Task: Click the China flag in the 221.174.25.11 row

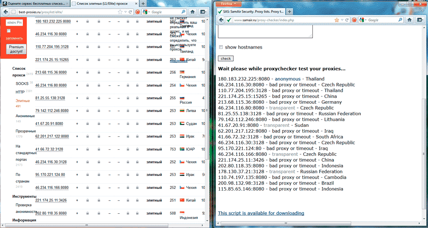Action: pyautogui.click(x=182, y=200)
